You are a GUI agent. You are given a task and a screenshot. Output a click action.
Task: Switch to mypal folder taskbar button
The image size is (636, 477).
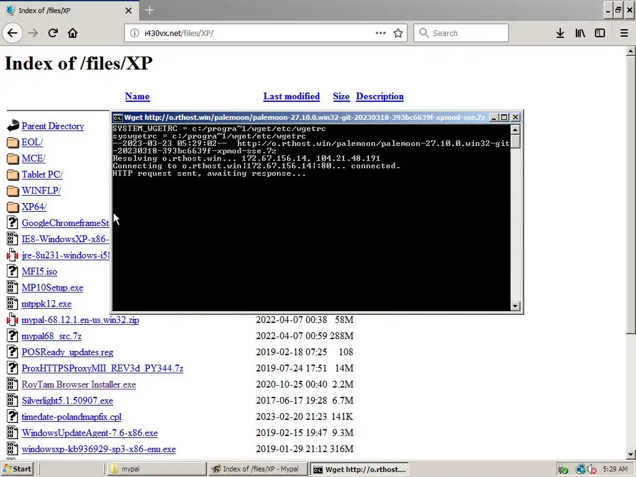(x=156, y=469)
